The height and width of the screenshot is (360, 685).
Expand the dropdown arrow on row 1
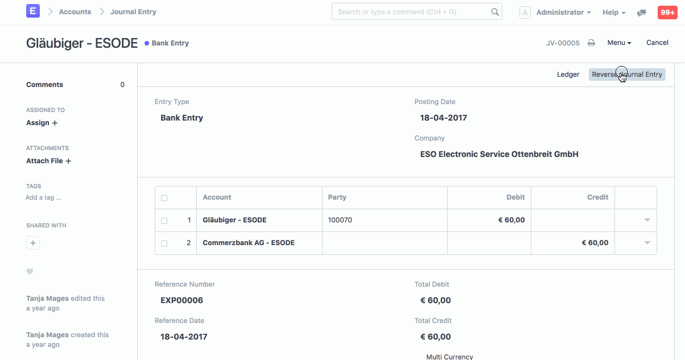pos(646,220)
